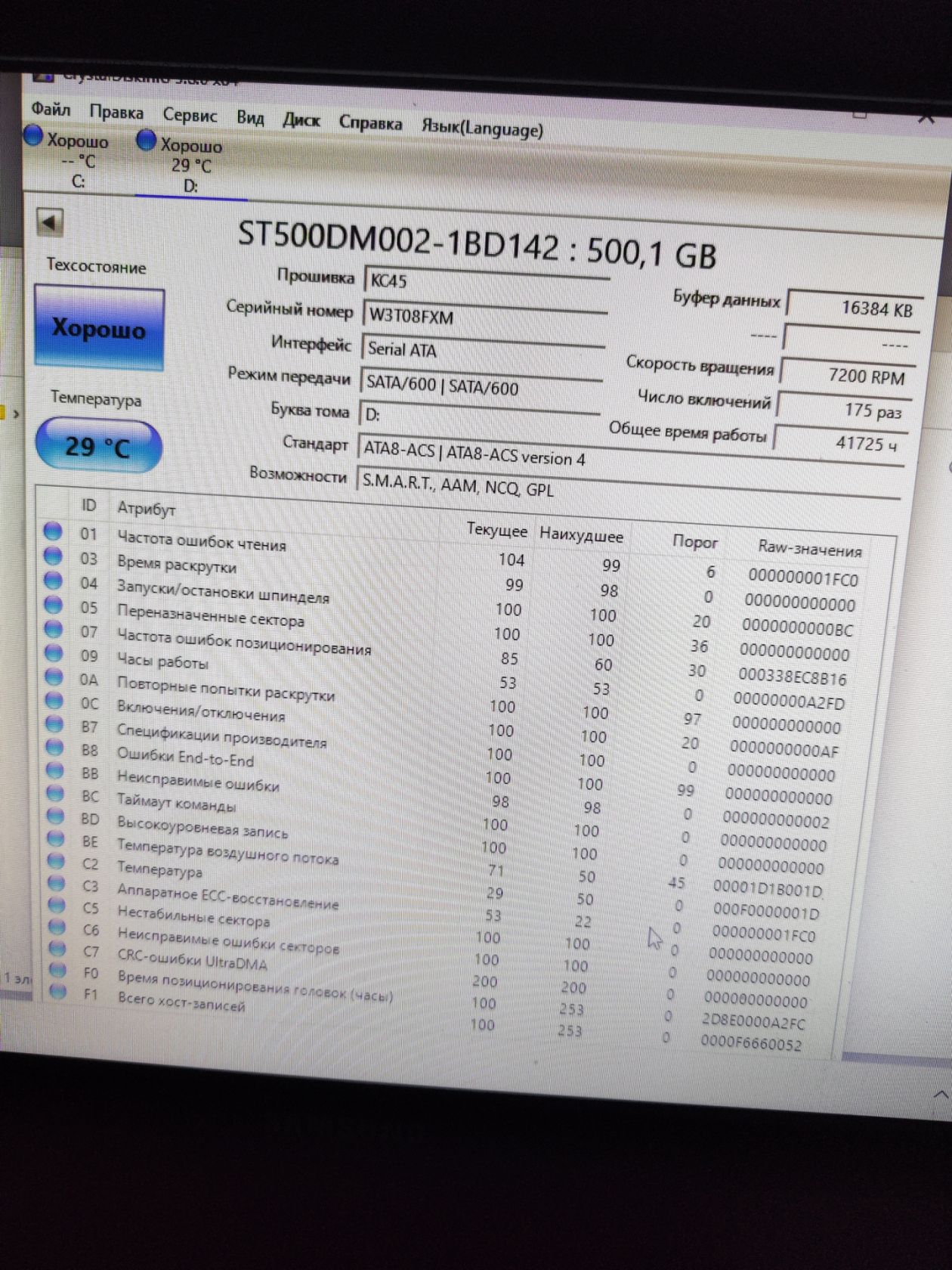This screenshot has height=1270, width=952.
Task: Click the 7200 RPM rotation speed value
Action: (848, 375)
